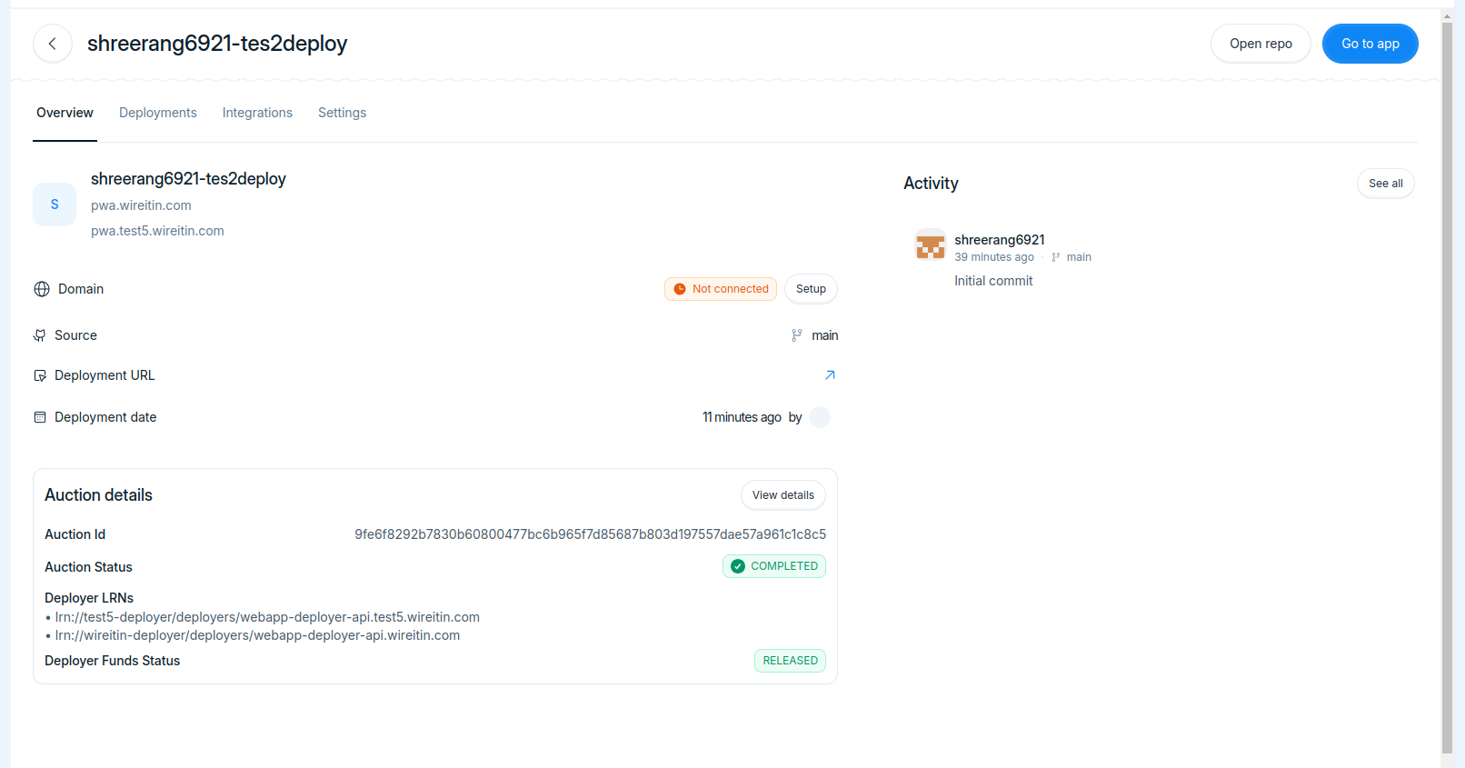The height and width of the screenshot is (768, 1465).
Task: View details of the auction
Action: (782, 495)
